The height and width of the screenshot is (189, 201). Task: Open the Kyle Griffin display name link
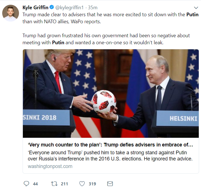coord(35,8)
